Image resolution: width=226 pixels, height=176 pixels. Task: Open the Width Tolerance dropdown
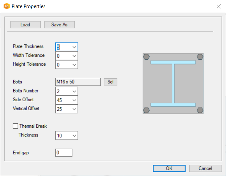(74, 56)
